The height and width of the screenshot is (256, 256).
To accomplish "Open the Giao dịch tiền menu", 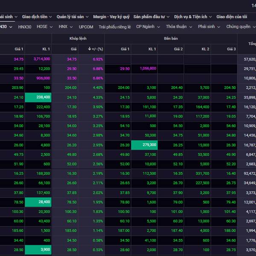I will [37, 17].
